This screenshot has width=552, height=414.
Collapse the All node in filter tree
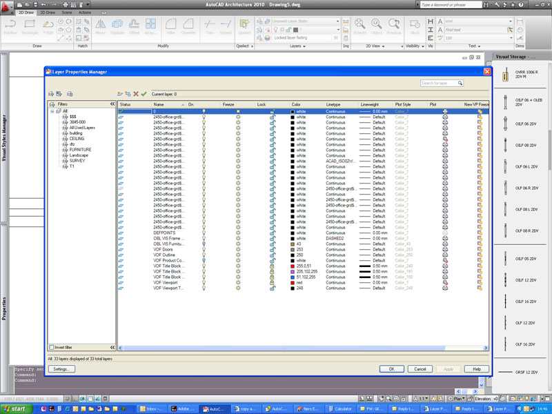[x=52, y=111]
